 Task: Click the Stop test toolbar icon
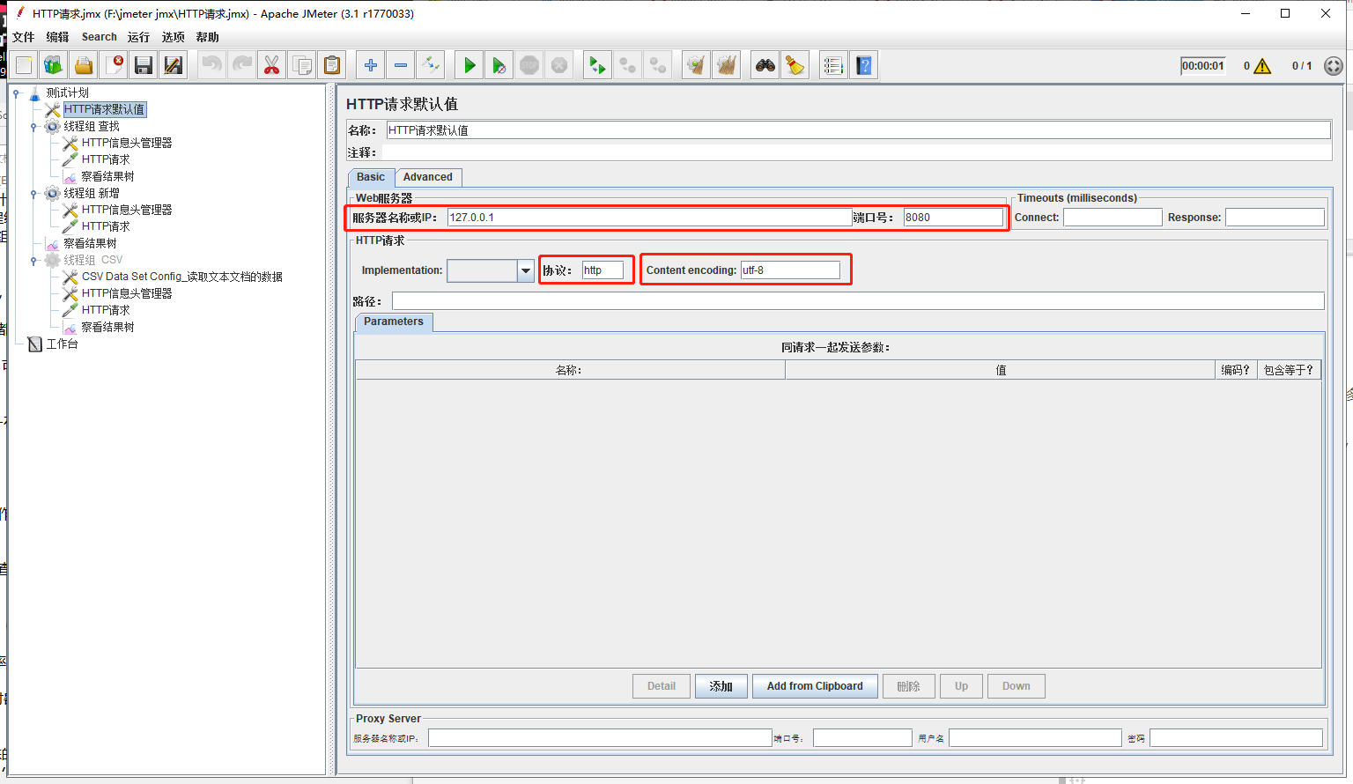pyautogui.click(x=529, y=65)
